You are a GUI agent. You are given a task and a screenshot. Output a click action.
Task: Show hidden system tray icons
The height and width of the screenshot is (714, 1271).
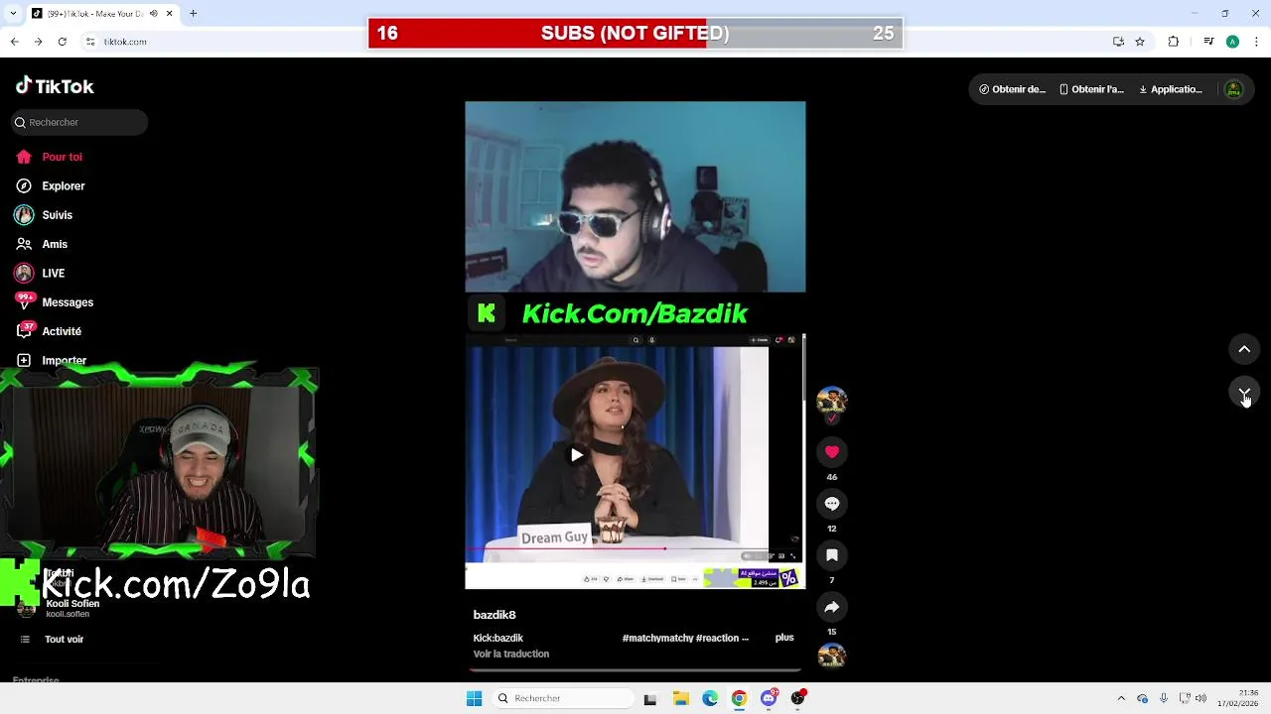(1121, 698)
